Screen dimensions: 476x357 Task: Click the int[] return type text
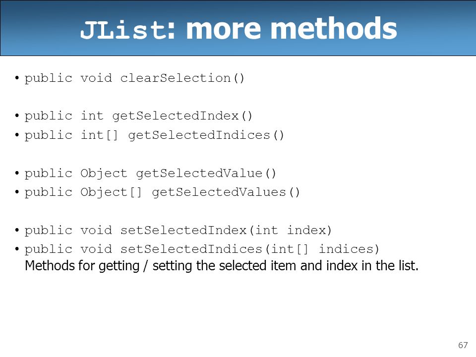[x=99, y=135]
